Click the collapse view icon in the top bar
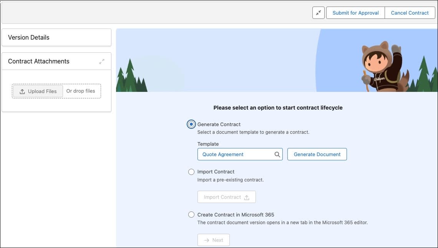This screenshot has width=438, height=248. pyautogui.click(x=318, y=13)
